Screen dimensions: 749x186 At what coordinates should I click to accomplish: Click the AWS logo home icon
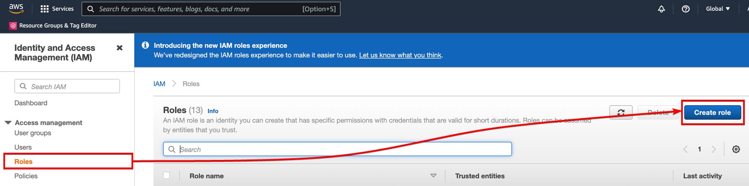[x=16, y=8]
